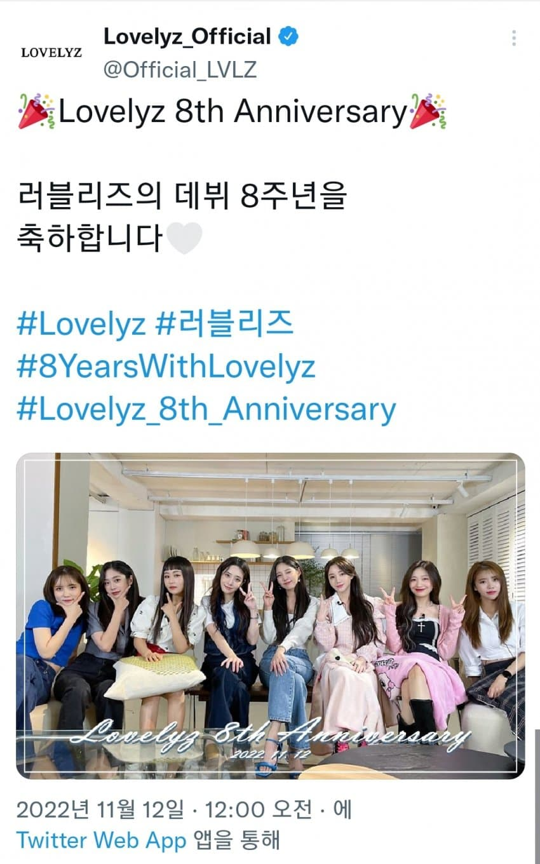The width and height of the screenshot is (540, 864).
Task: Open the Twitter Web App source link
Action: pos(102,840)
